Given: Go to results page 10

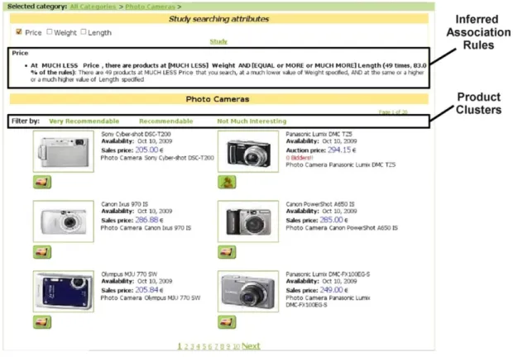Looking at the screenshot, I should [x=236, y=346].
